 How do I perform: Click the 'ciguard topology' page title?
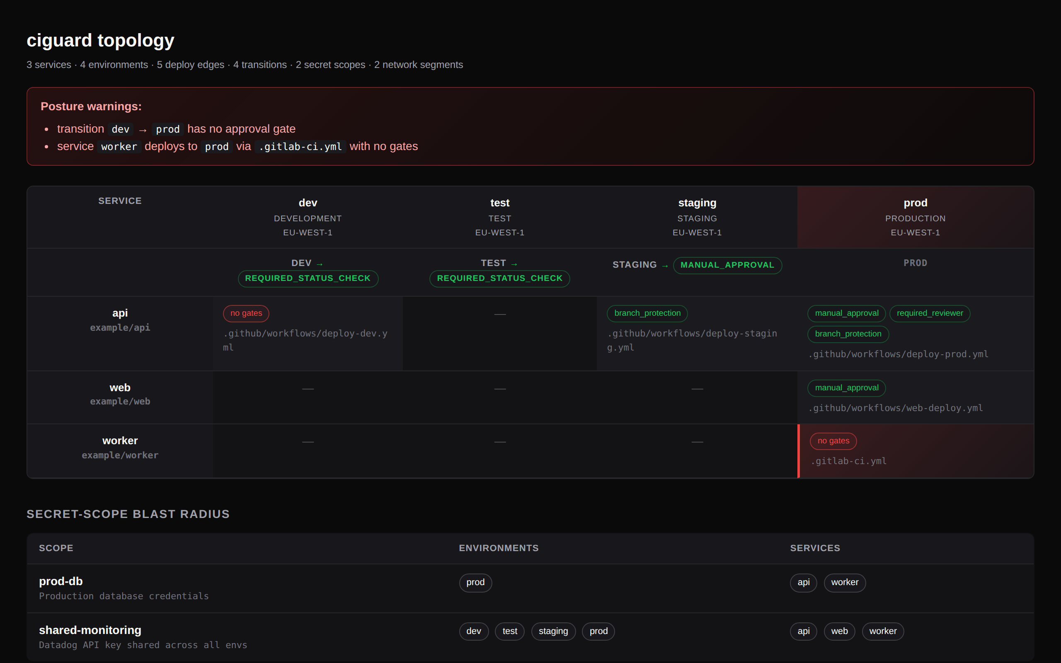pos(100,40)
